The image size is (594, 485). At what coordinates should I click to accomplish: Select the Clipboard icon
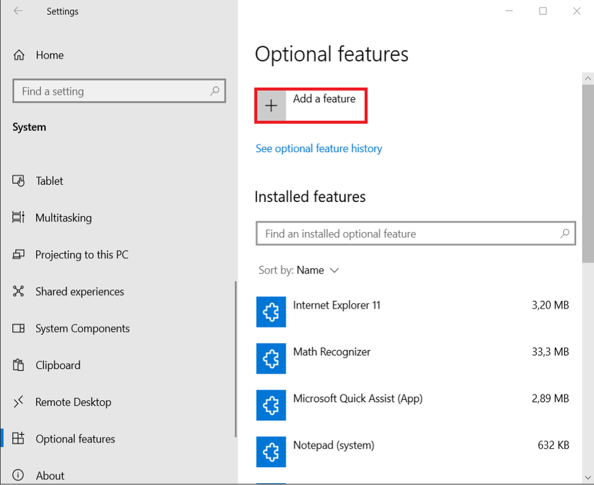tap(18, 365)
